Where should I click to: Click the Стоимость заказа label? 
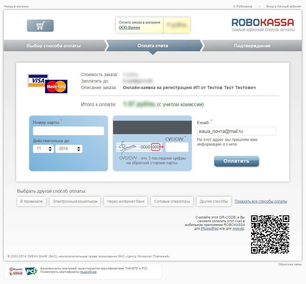pyautogui.click(x=100, y=74)
